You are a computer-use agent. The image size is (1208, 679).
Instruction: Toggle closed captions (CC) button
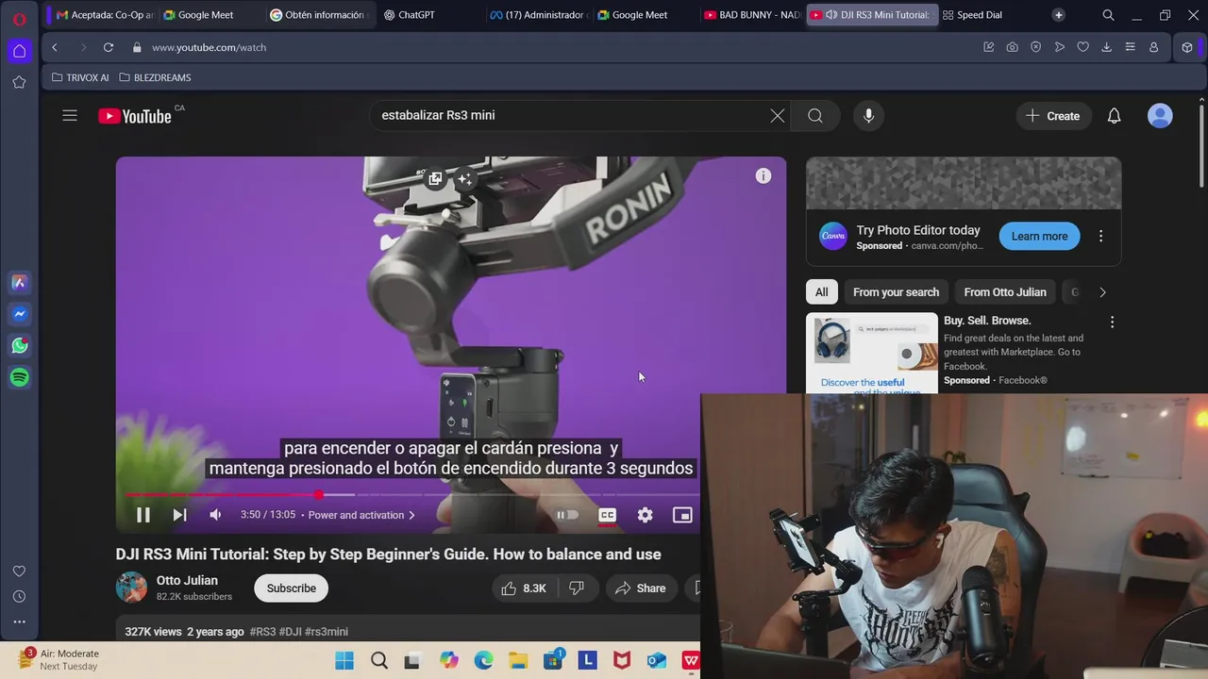[x=608, y=515]
